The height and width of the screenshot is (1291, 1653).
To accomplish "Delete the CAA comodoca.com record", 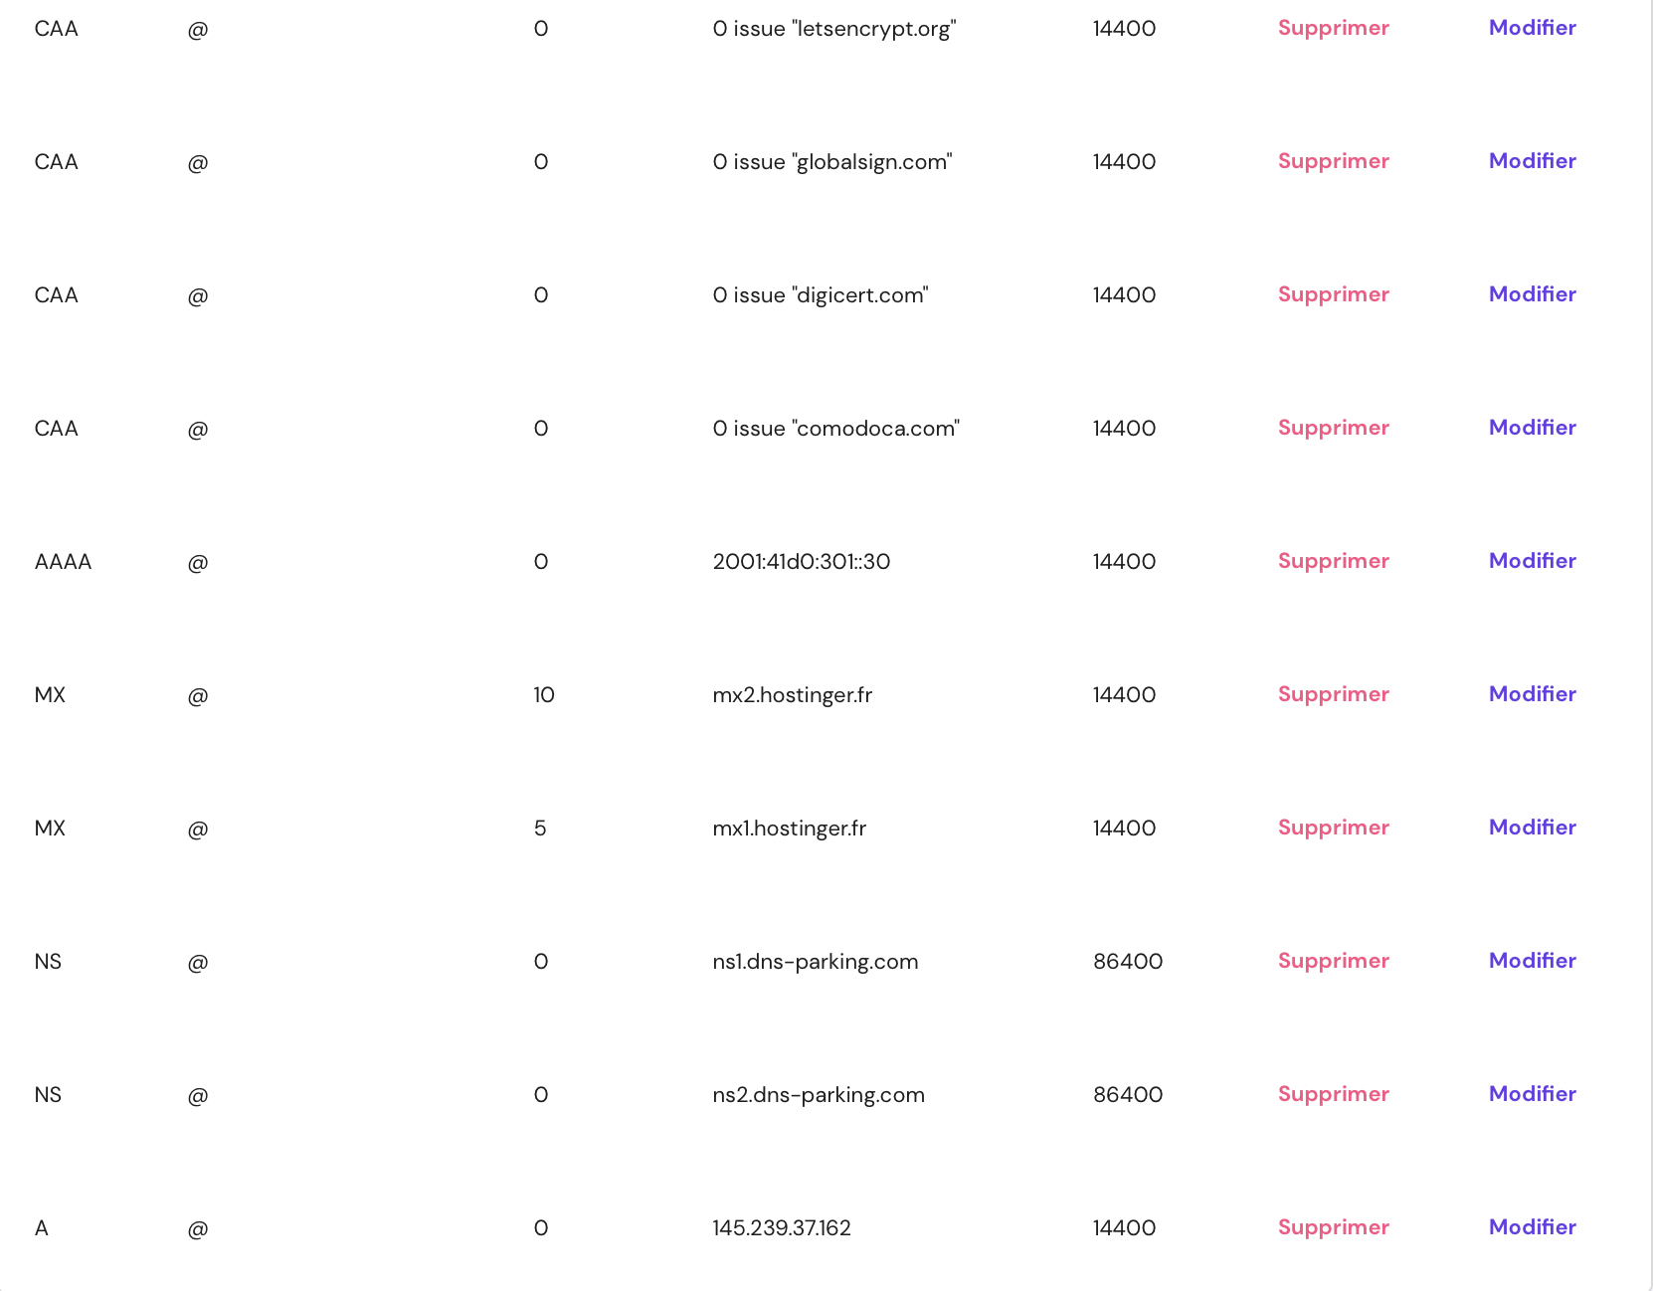I will click(x=1333, y=428).
